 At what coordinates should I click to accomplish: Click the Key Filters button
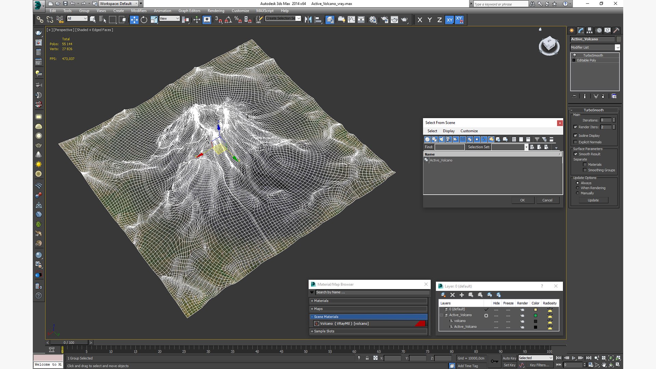[539, 365]
